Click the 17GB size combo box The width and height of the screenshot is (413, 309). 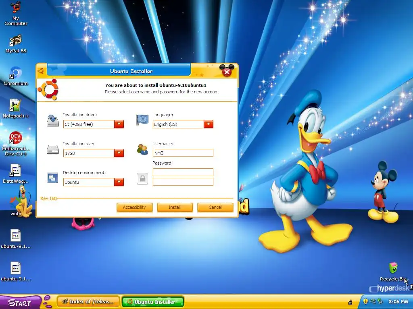(x=94, y=153)
